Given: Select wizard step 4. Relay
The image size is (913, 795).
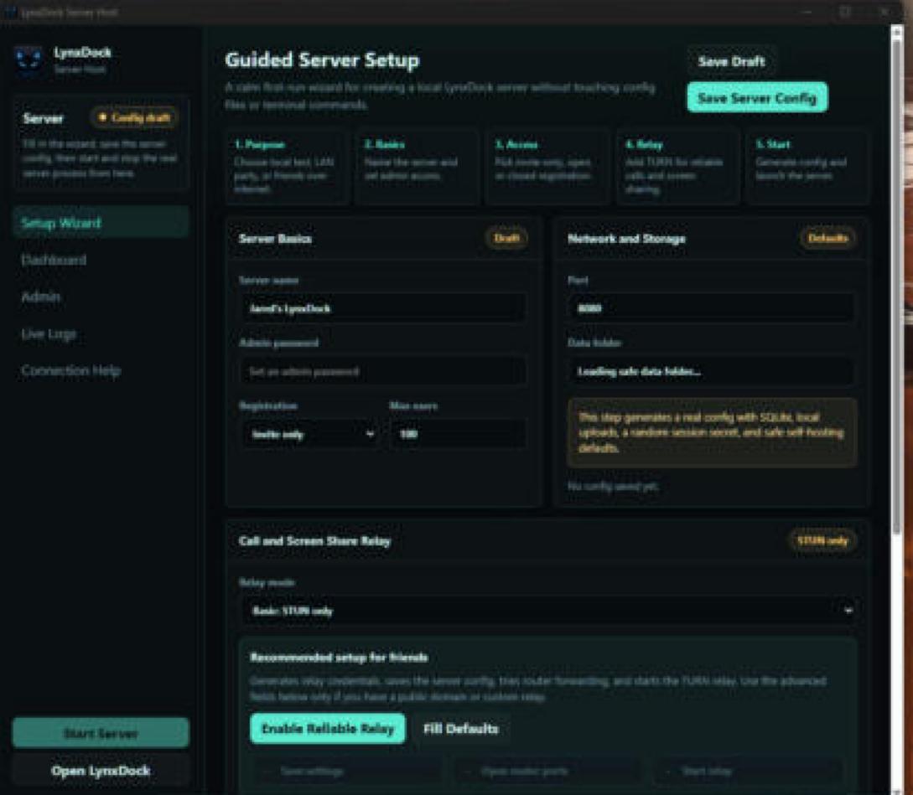Looking at the screenshot, I should click(x=677, y=167).
